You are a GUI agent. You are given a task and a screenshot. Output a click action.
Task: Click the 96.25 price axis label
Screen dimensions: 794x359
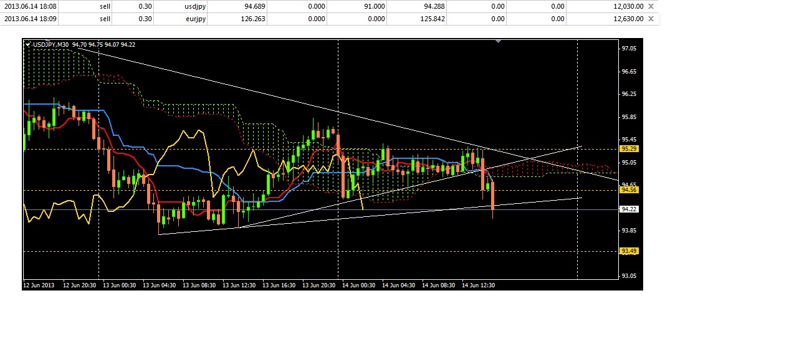pyautogui.click(x=629, y=94)
